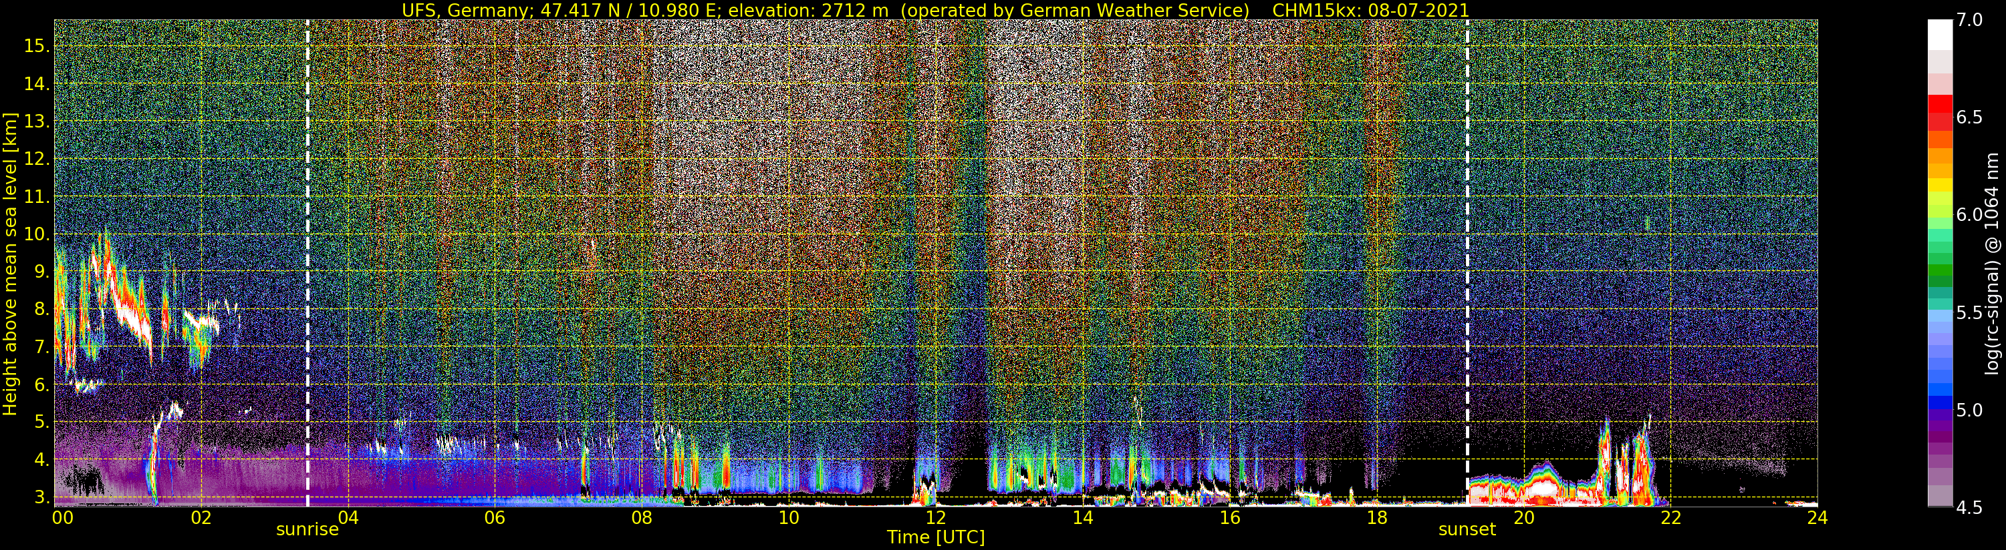Screen dimensions: 2006x550
Task: Click the white dashed sunrise line in the plot
Action: click(x=307, y=263)
